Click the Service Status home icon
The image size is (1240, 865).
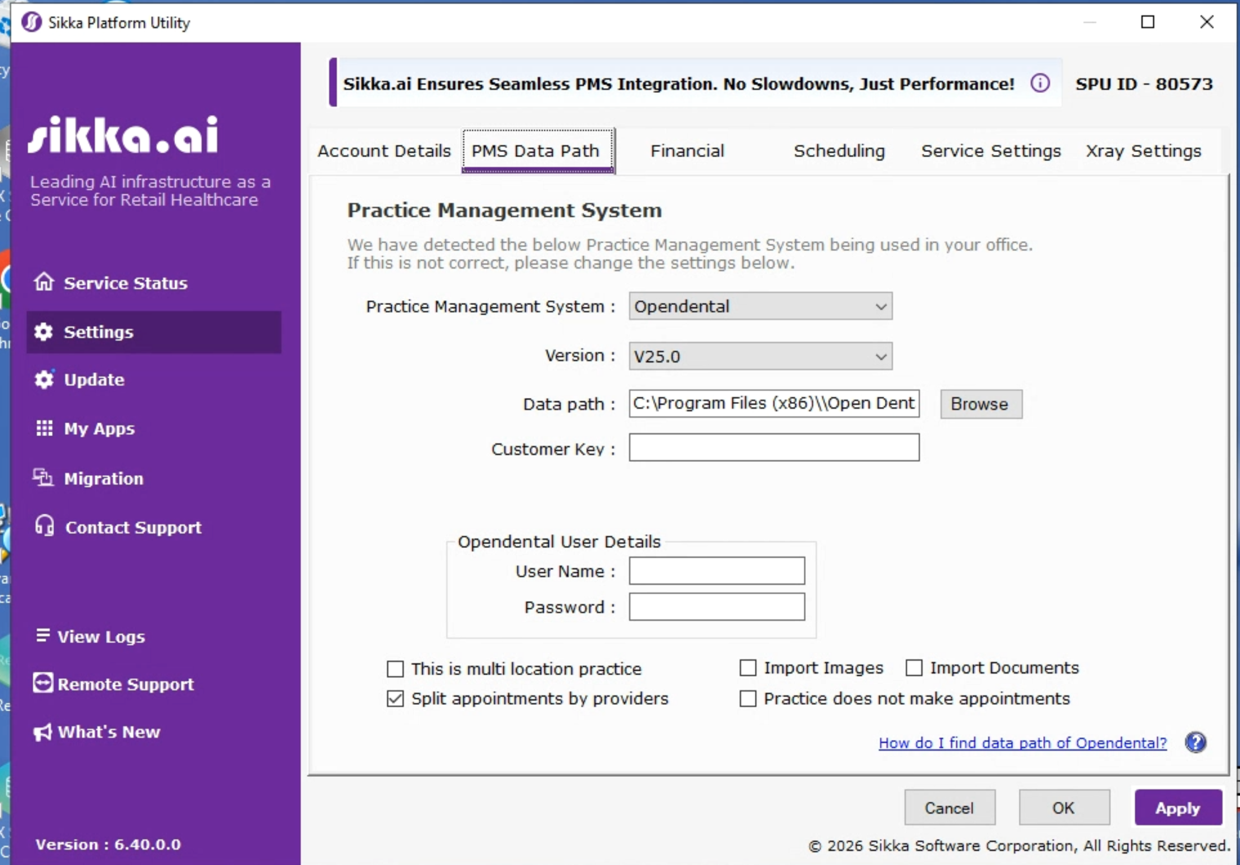[x=44, y=282]
